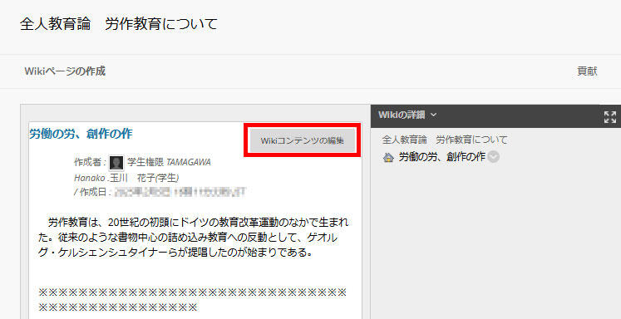The height and width of the screenshot is (319, 621).
Task: Expand the wiki sidebar to fullscreen
Action: [x=609, y=117]
